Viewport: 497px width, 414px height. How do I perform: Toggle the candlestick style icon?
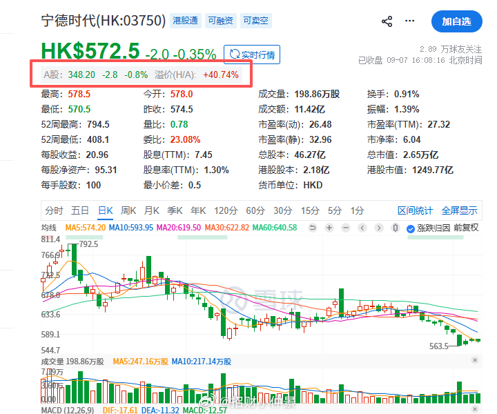tap(396, 228)
